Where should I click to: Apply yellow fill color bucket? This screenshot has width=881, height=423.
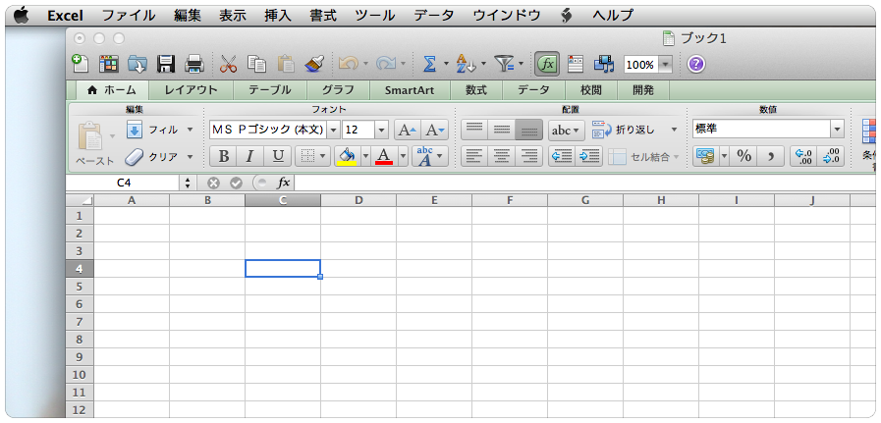click(347, 156)
